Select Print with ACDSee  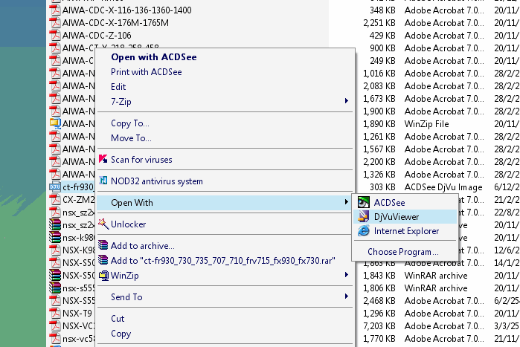tap(147, 72)
